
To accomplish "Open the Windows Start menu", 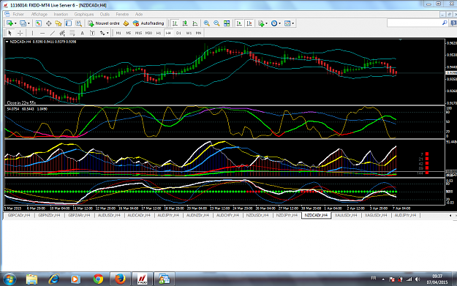I will coord(10,279).
